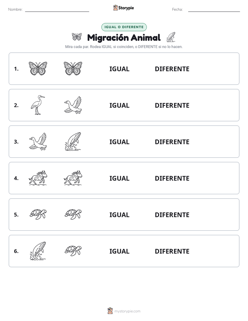Select DIFERENTE for row 2
This screenshot has height=321, width=248.
point(172,105)
